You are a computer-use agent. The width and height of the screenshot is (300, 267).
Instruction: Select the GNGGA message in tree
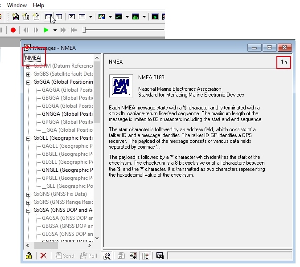click(67, 114)
